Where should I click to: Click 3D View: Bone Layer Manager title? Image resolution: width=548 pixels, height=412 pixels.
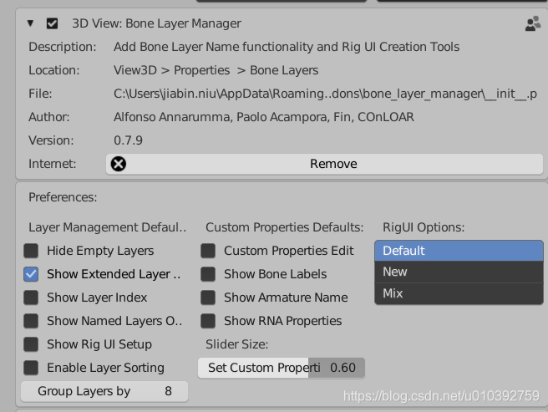(x=156, y=23)
